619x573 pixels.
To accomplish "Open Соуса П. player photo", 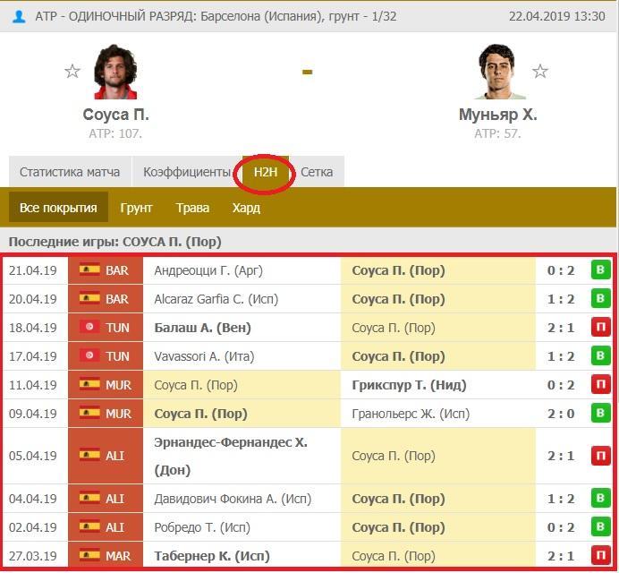I will [x=115, y=72].
